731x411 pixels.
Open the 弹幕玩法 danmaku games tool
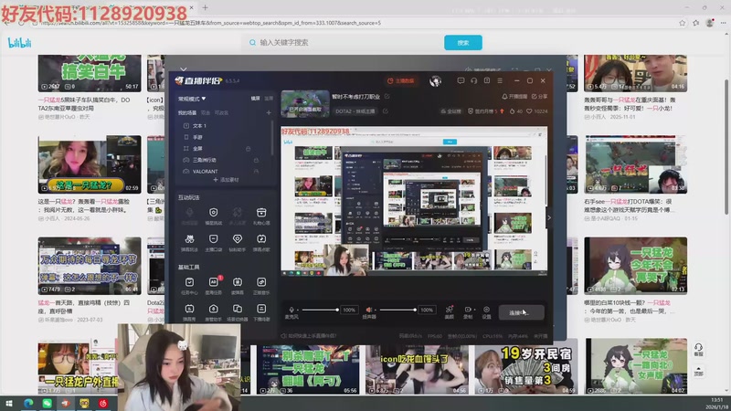click(189, 243)
